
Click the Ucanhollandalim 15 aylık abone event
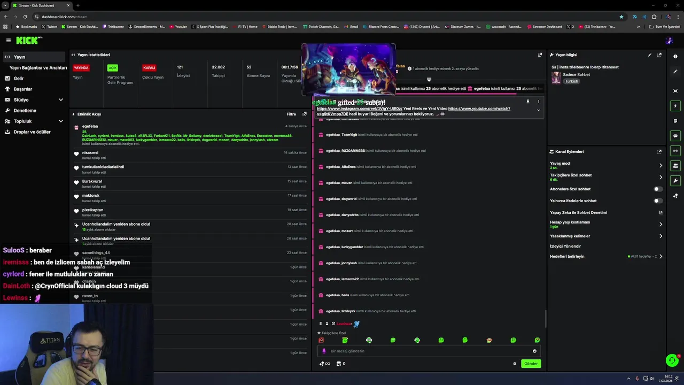tap(190, 227)
